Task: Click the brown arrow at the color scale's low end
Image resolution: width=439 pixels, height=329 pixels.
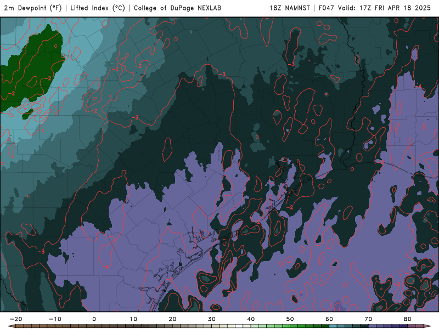Action: (12, 326)
